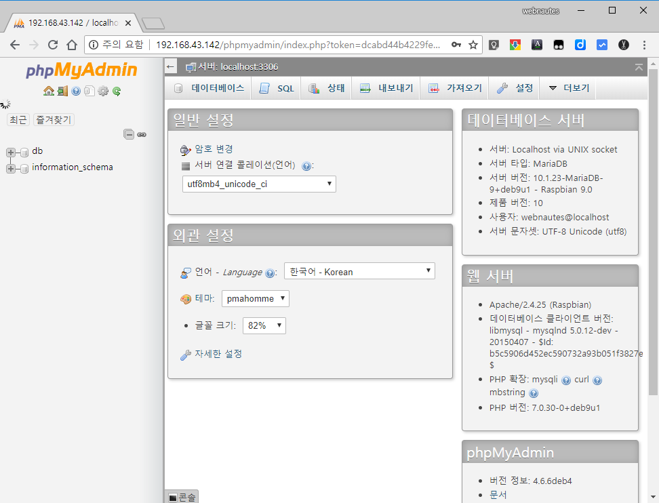Viewport: 659px width, 503px height.
Task: Click the 암호 변경 link
Action: 214,148
